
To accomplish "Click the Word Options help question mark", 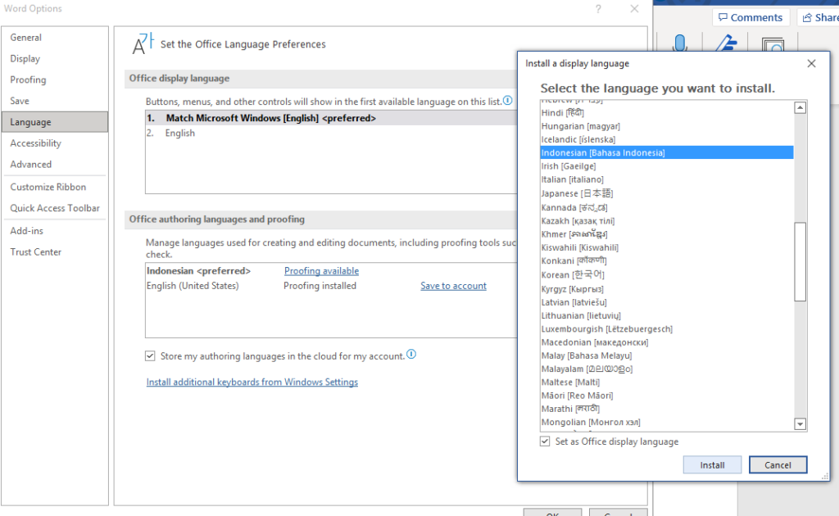I will tap(598, 9).
